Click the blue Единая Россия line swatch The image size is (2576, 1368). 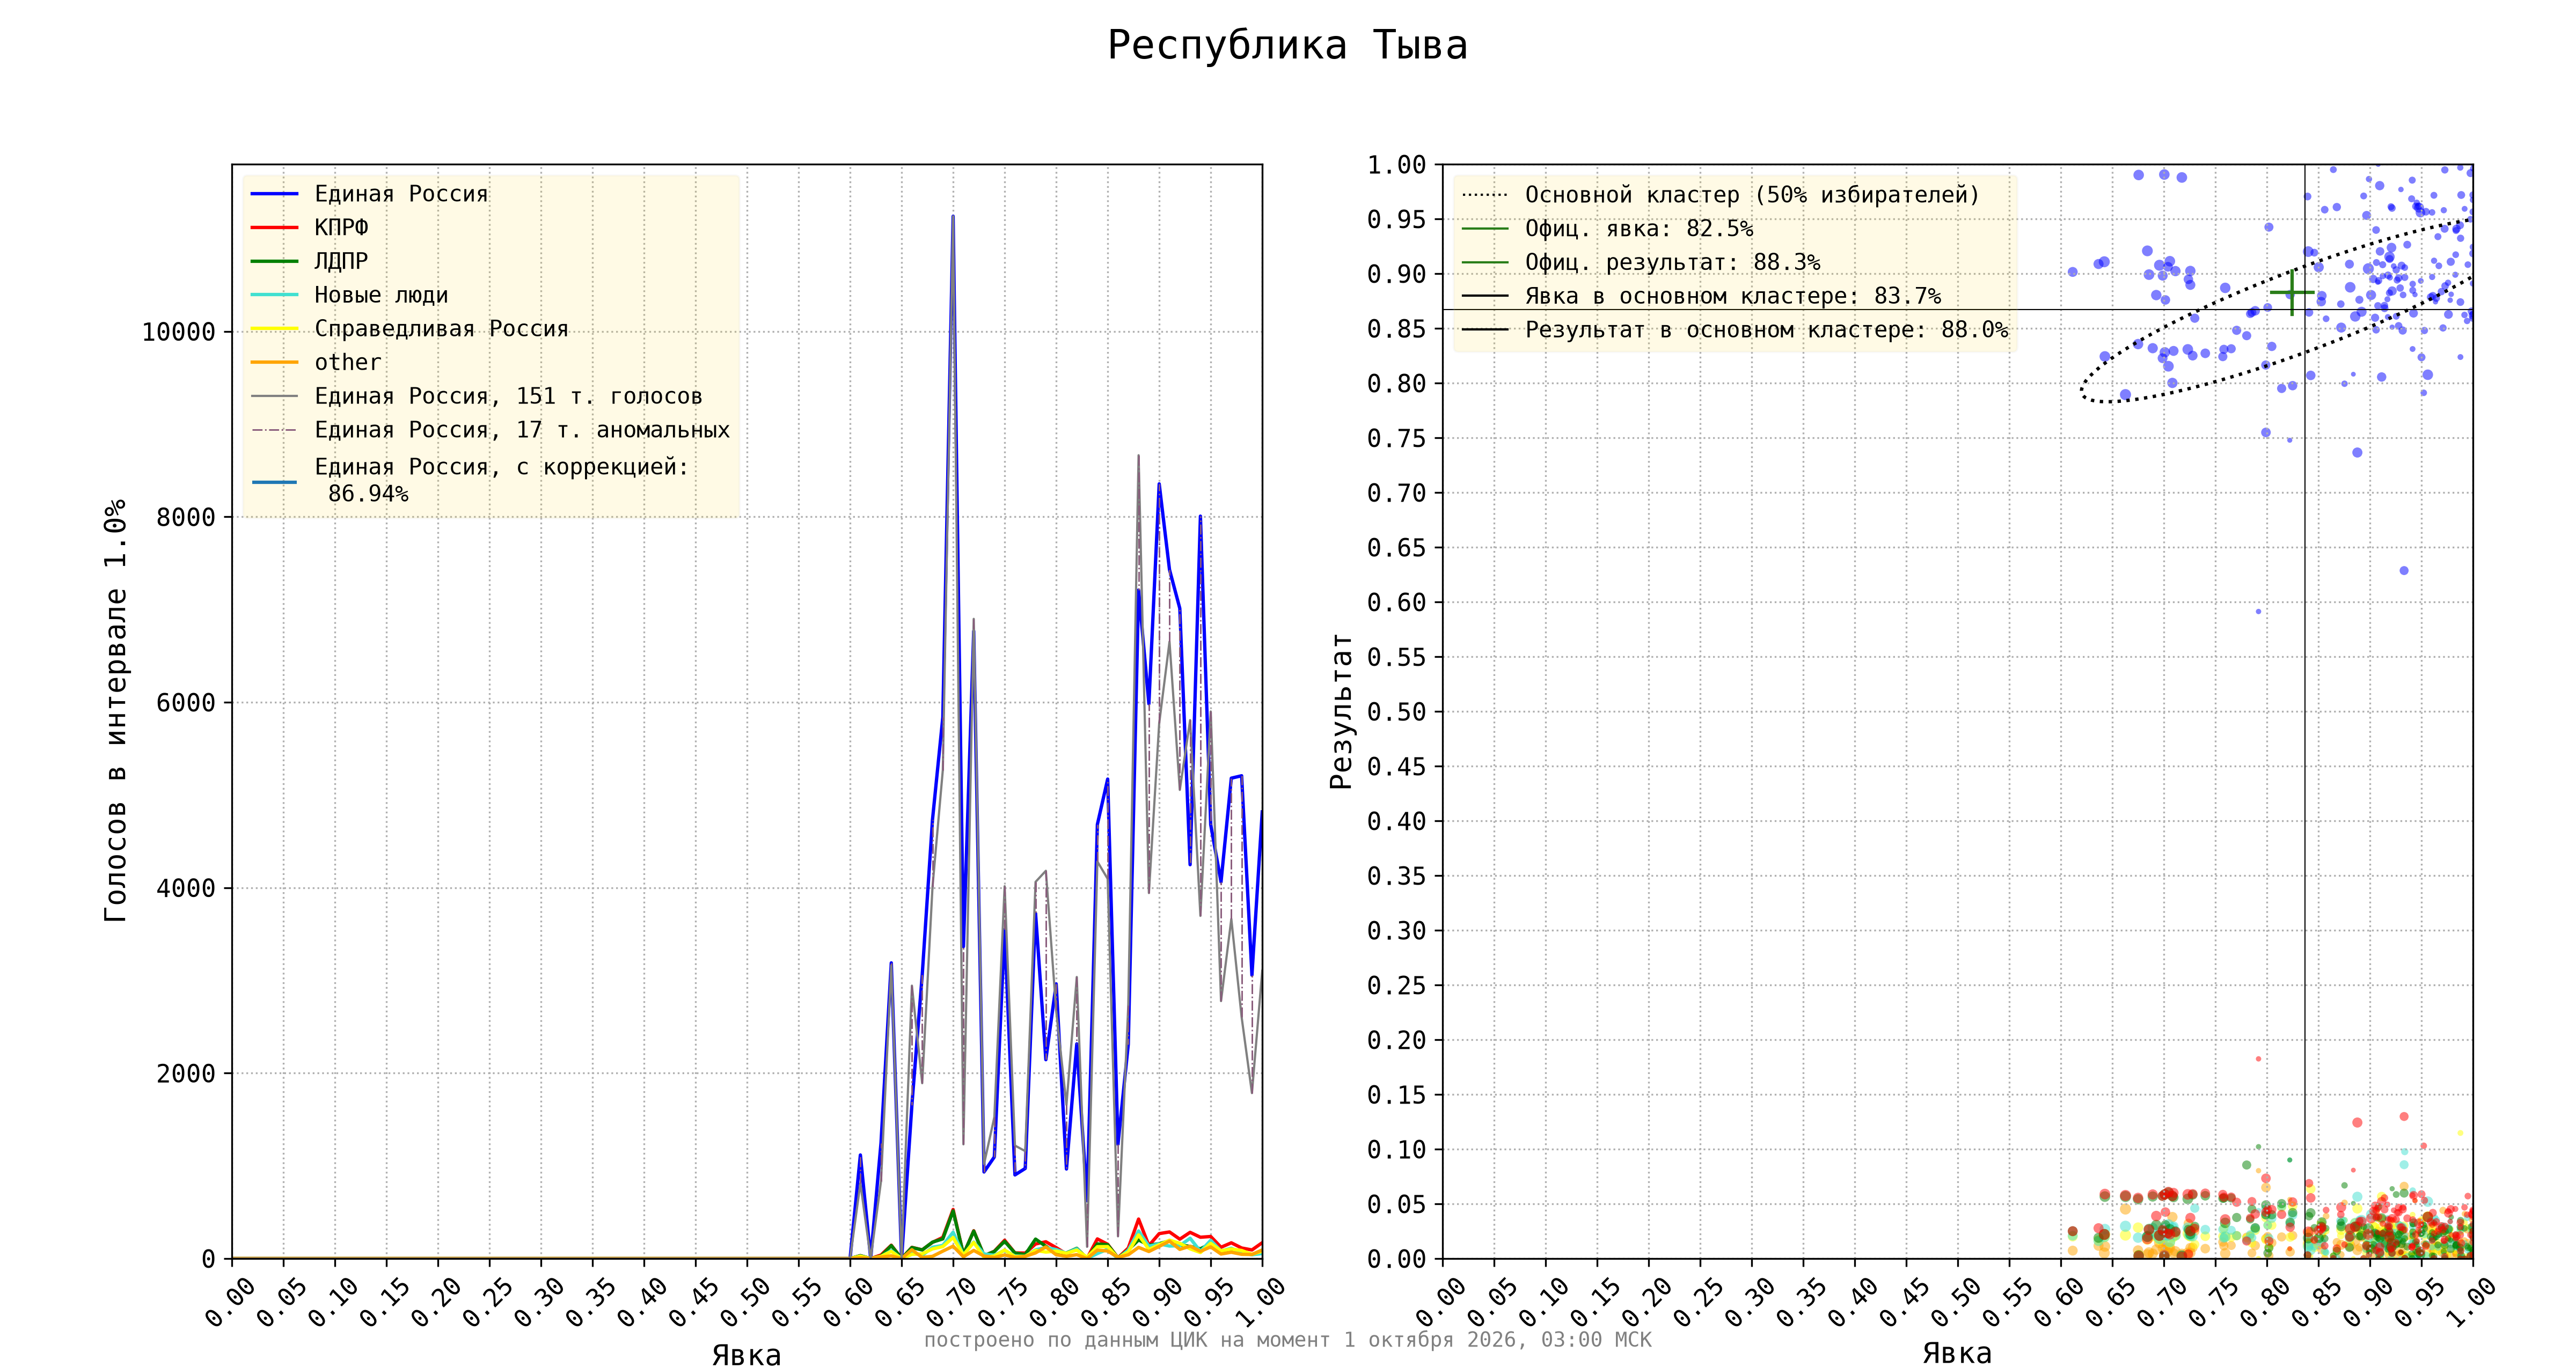(274, 194)
